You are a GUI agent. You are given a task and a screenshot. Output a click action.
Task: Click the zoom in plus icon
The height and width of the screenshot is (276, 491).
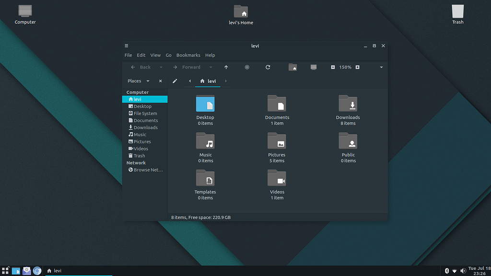pyautogui.click(x=358, y=67)
